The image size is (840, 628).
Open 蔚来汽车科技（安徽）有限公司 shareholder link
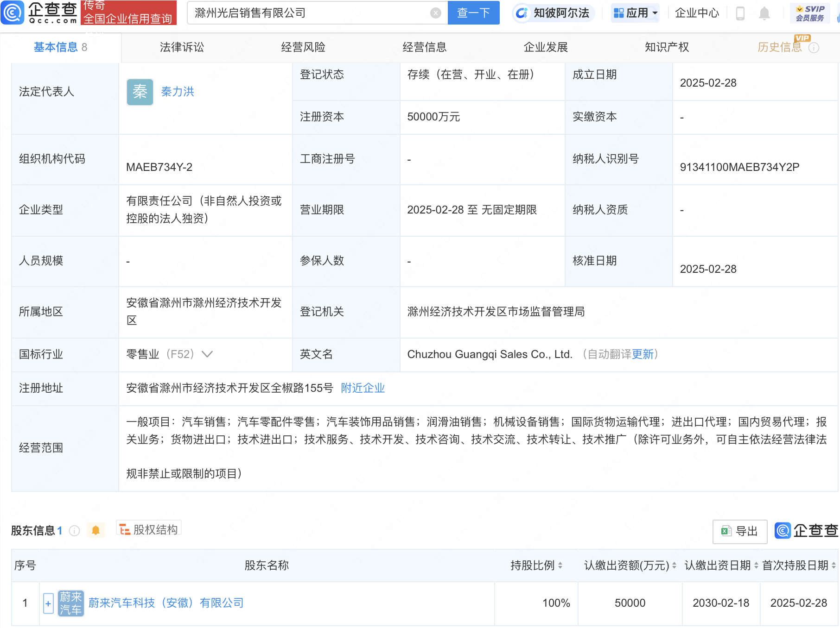166,603
